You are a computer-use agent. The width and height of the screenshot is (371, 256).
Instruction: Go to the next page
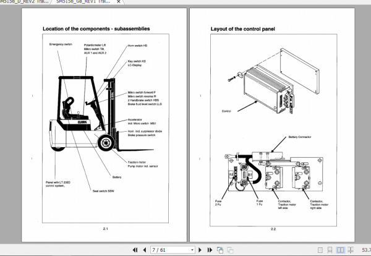(x=200, y=250)
